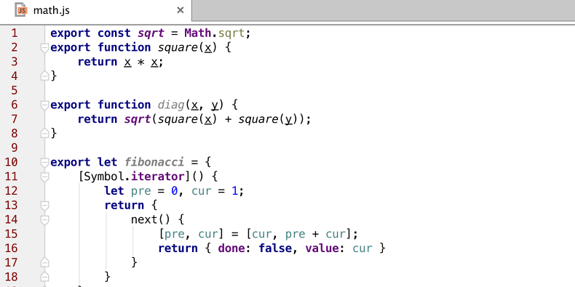Click fold end marker at line 18
Screen dimensions: 575x287
click(x=44, y=277)
